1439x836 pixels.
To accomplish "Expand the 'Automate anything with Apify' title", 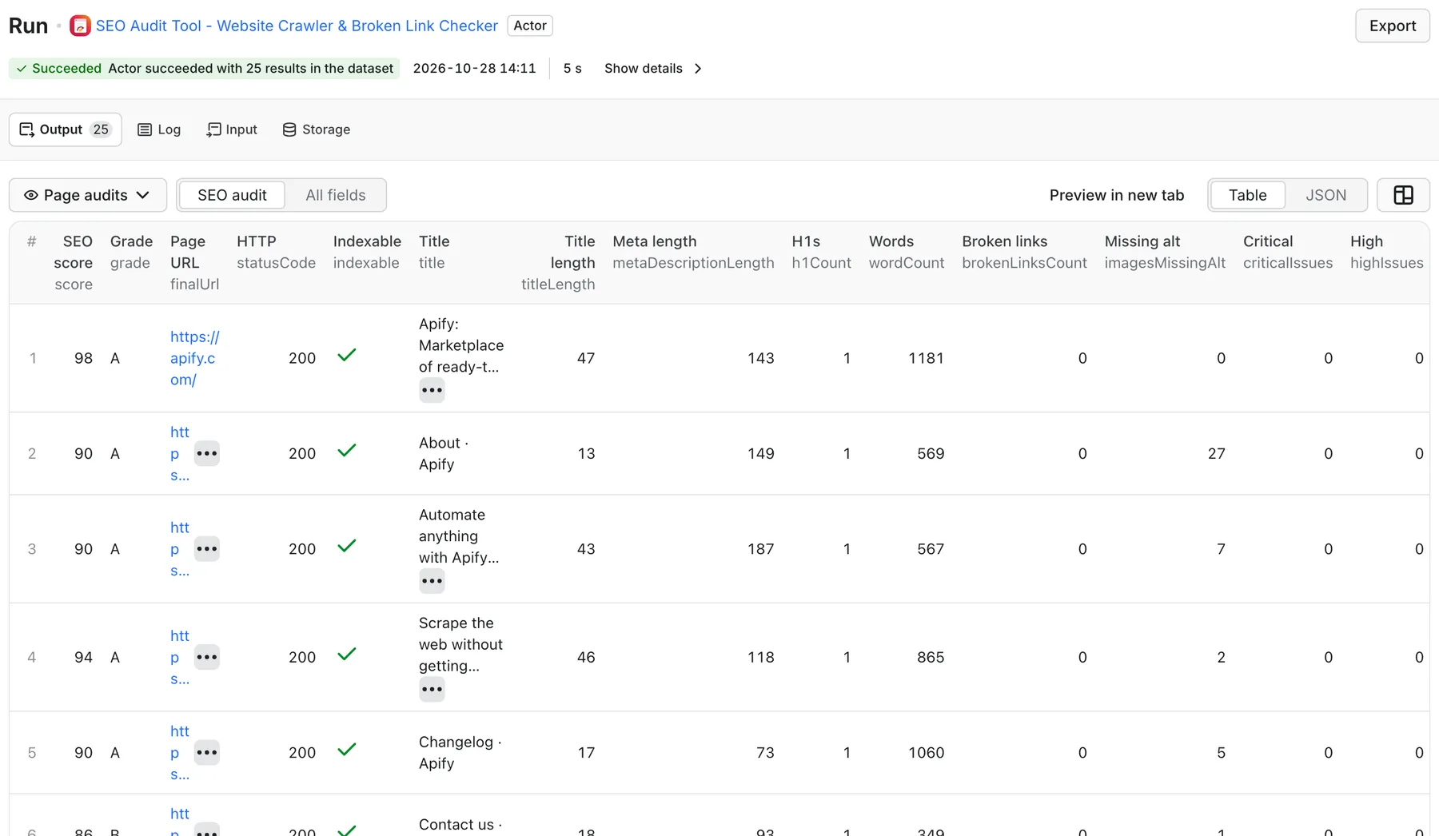I will coord(432,581).
